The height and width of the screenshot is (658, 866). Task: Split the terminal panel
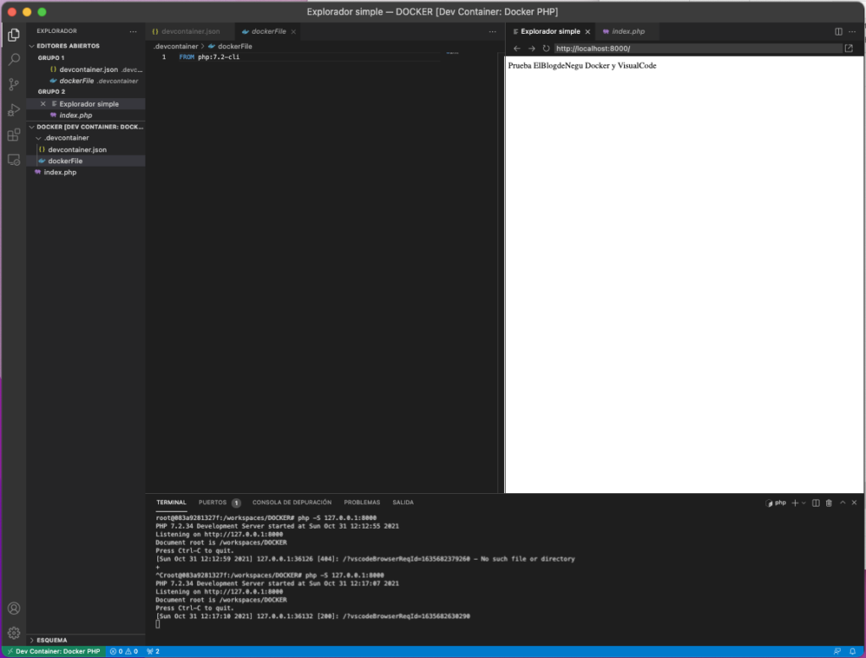point(816,502)
